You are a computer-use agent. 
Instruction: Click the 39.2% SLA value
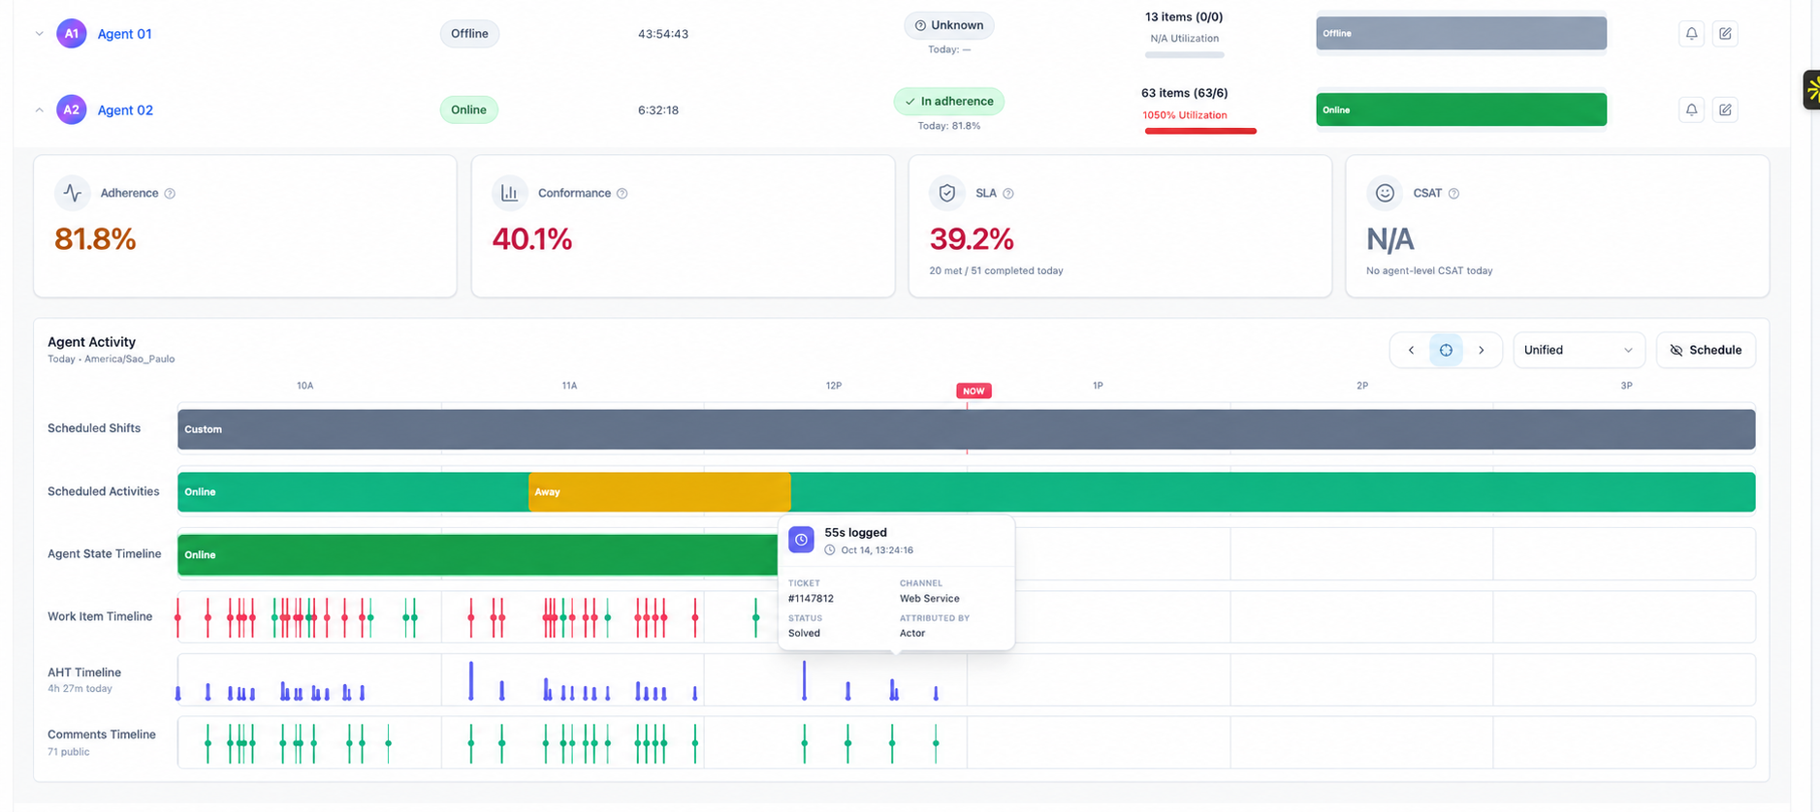972,238
